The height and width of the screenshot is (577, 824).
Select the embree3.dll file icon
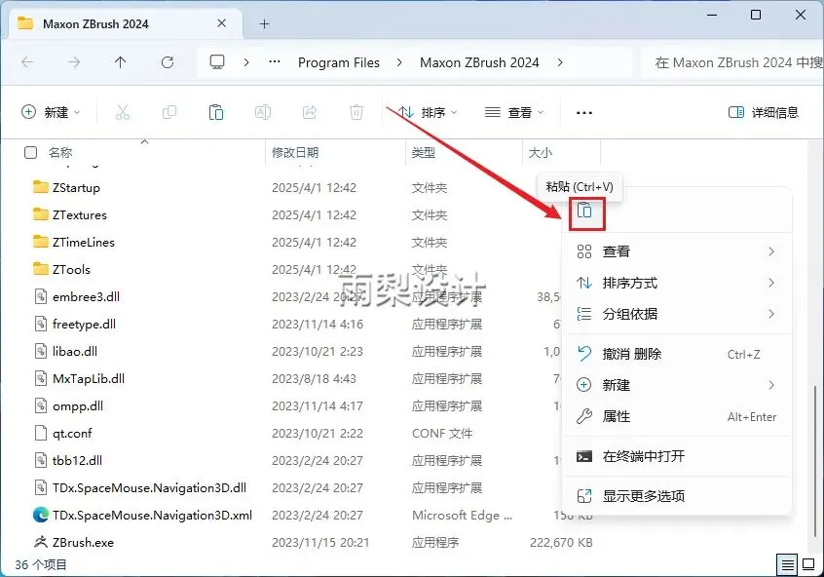tap(41, 296)
